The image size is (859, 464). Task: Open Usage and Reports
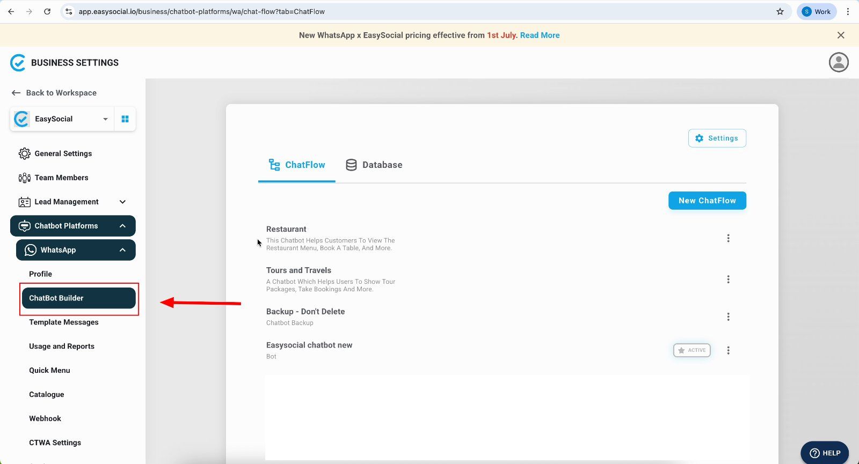click(x=62, y=346)
